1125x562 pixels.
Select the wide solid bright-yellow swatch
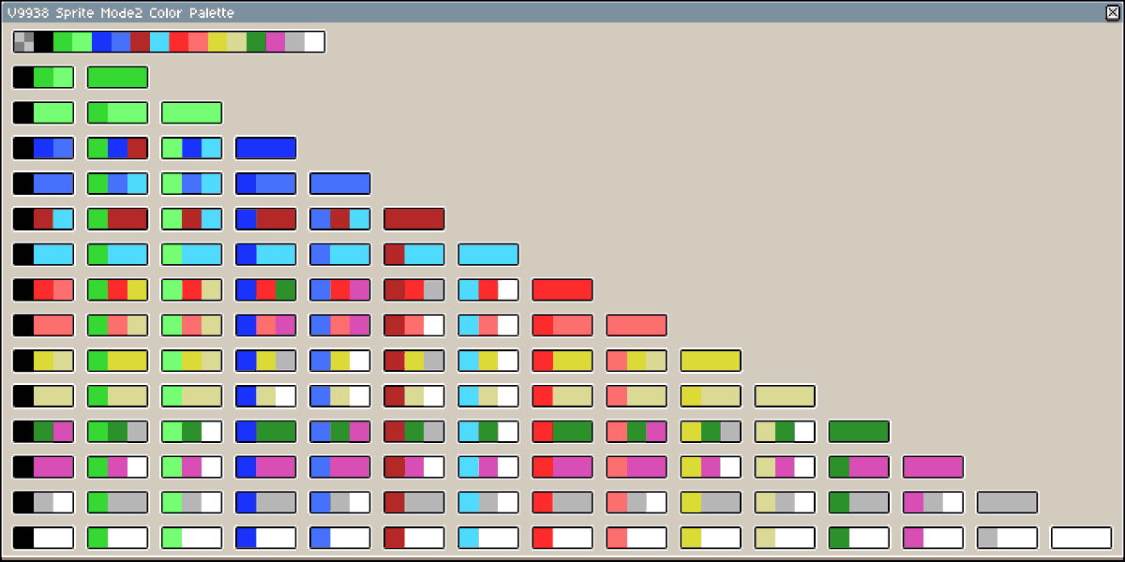710,362
